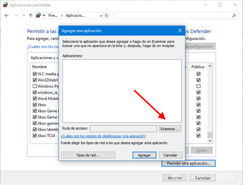Click the back navigation arrow

click(6, 16)
